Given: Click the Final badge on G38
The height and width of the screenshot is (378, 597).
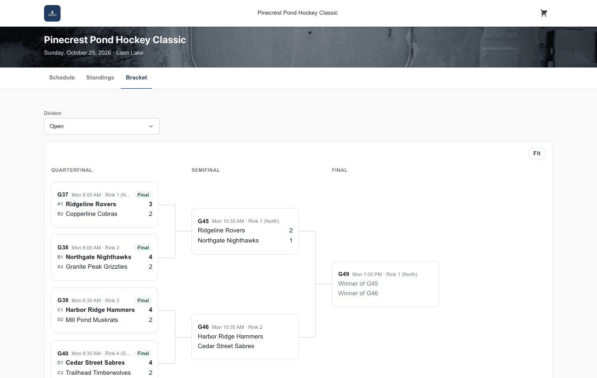Looking at the screenshot, I should click(143, 248).
